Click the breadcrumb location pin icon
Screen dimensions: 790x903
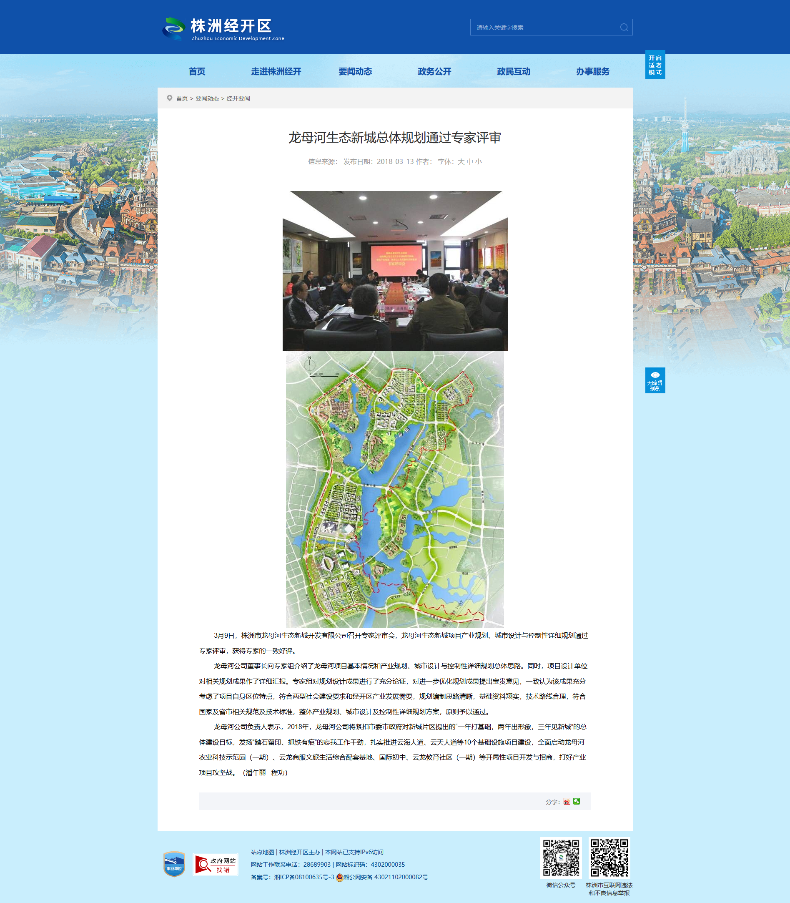[x=169, y=98]
